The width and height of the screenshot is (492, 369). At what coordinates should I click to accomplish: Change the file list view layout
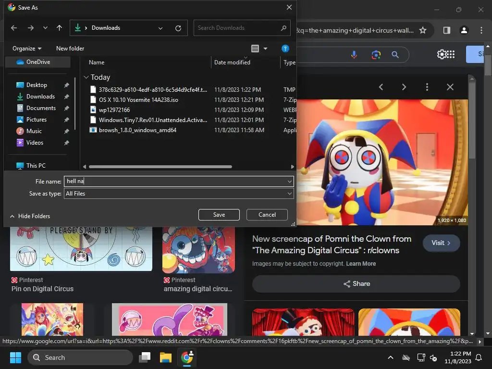click(255, 49)
